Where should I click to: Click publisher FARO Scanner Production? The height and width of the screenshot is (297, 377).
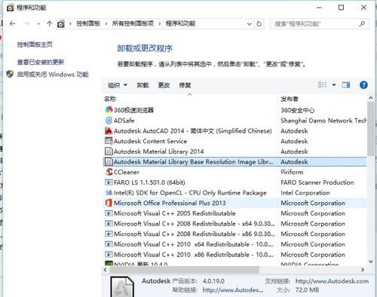pos(317,182)
